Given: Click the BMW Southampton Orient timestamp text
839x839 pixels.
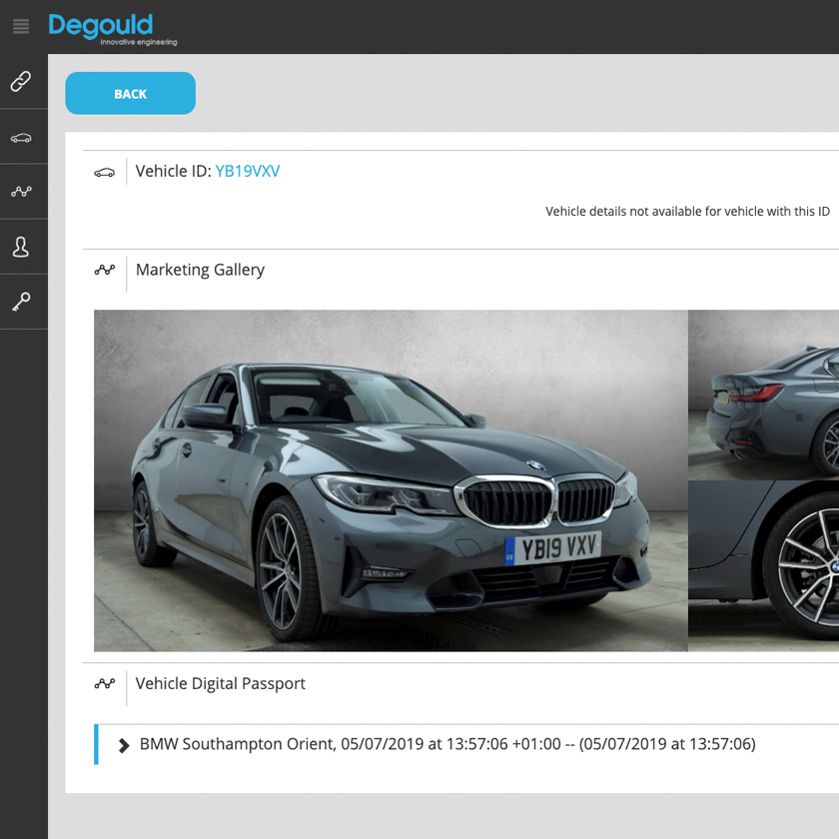Looking at the screenshot, I should coord(447,744).
